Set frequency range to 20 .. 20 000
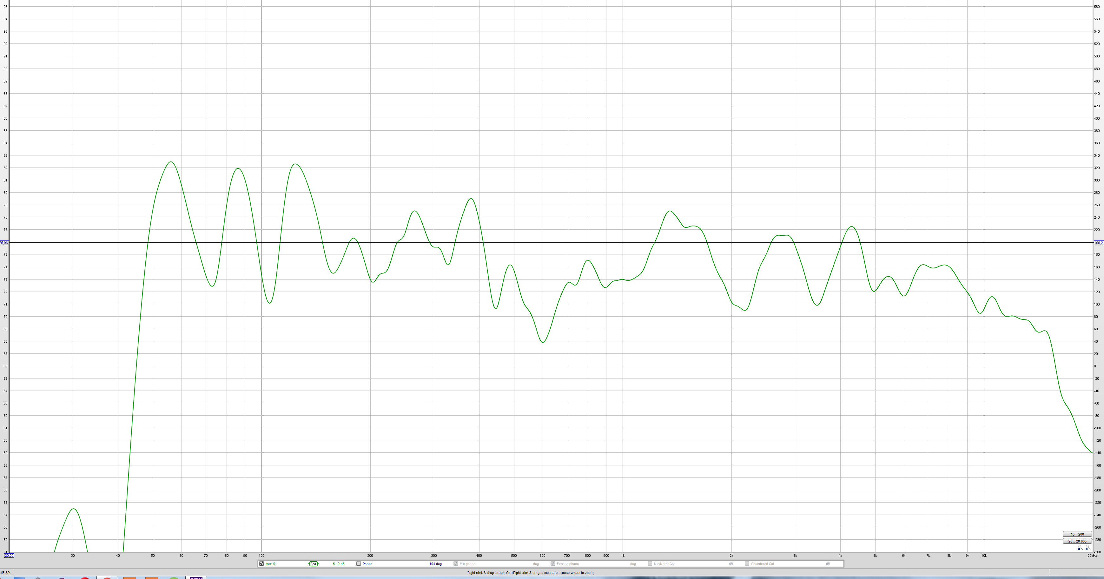 [x=1077, y=541]
